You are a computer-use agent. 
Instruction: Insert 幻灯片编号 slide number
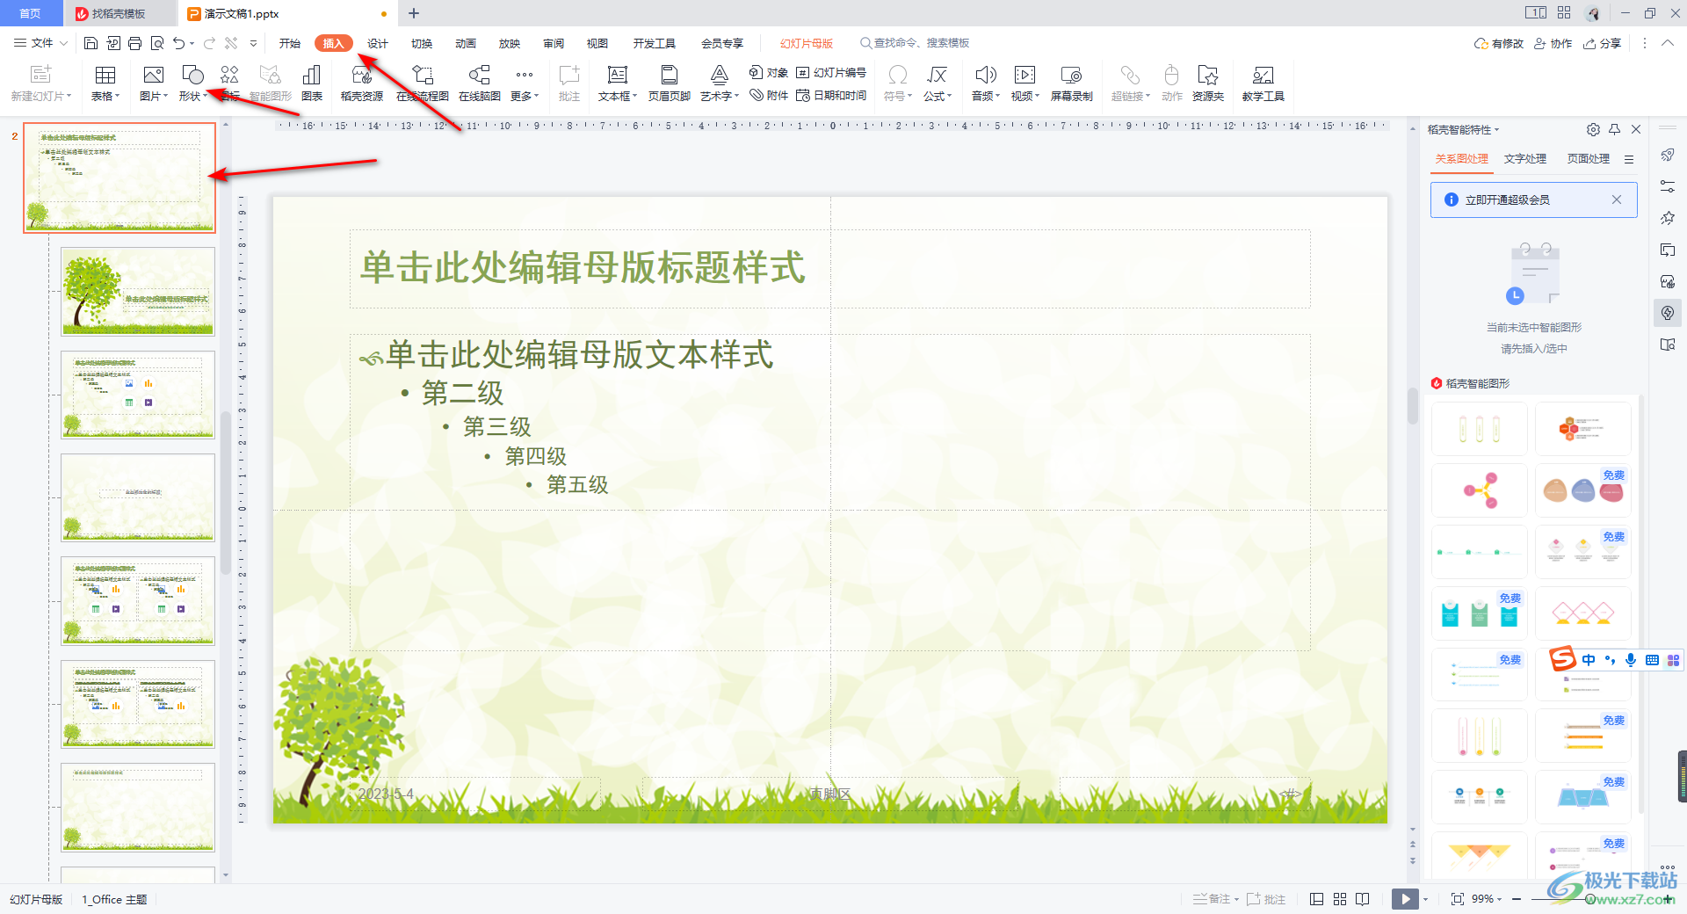(831, 72)
